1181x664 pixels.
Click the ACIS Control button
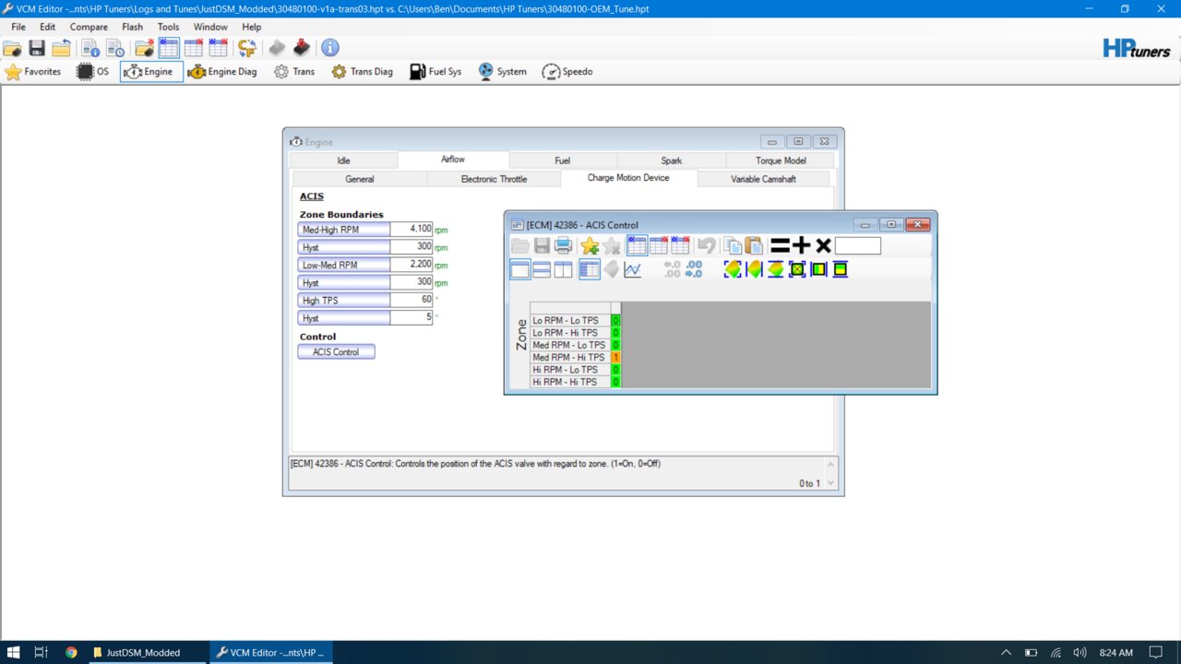tap(336, 351)
